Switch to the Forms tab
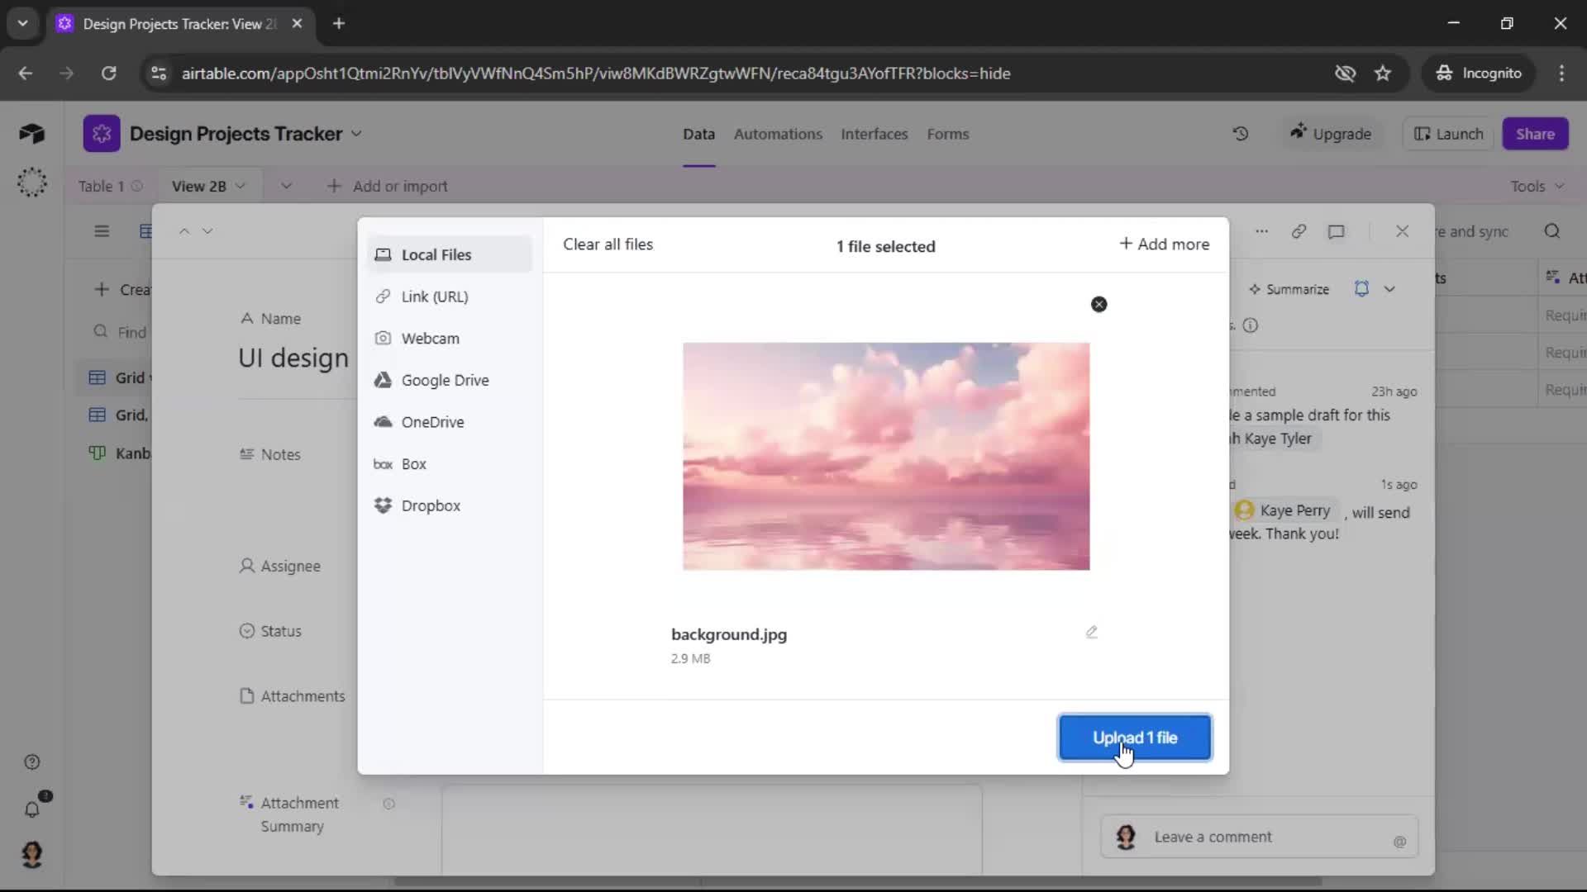This screenshot has width=1587, height=892. click(947, 134)
